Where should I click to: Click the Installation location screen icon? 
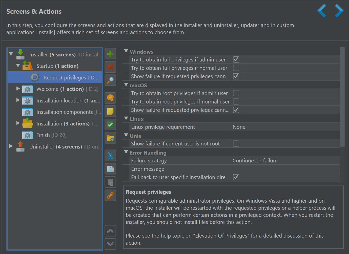click(28, 100)
